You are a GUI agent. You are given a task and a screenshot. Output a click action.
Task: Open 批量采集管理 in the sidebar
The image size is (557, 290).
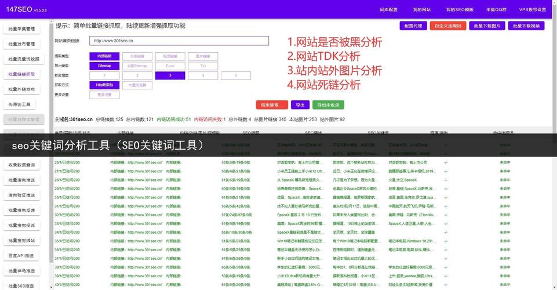pyautogui.click(x=21, y=29)
